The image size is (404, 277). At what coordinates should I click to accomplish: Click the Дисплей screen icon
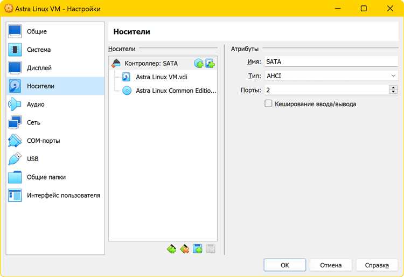click(15, 68)
